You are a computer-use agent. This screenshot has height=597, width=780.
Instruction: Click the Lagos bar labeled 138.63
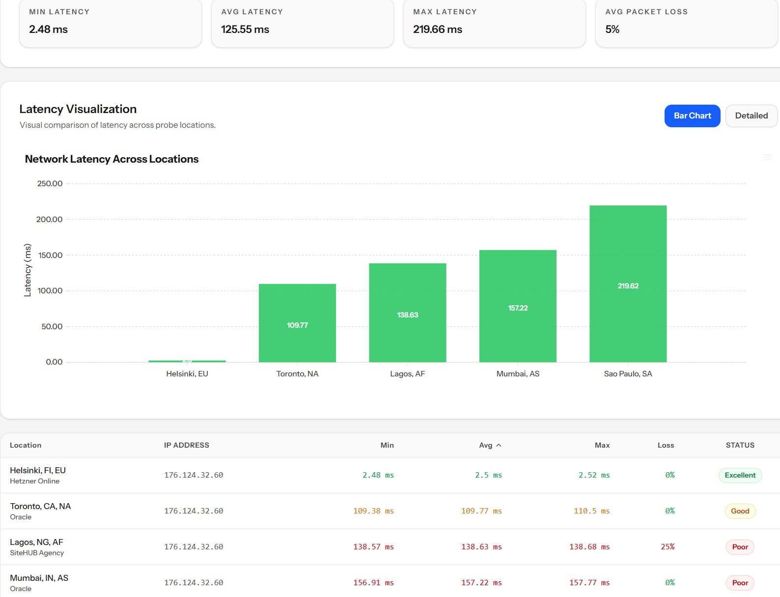click(408, 313)
